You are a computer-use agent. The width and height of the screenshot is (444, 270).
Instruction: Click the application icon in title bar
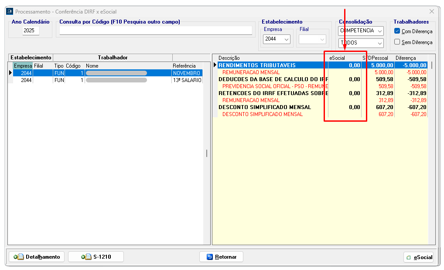point(9,12)
